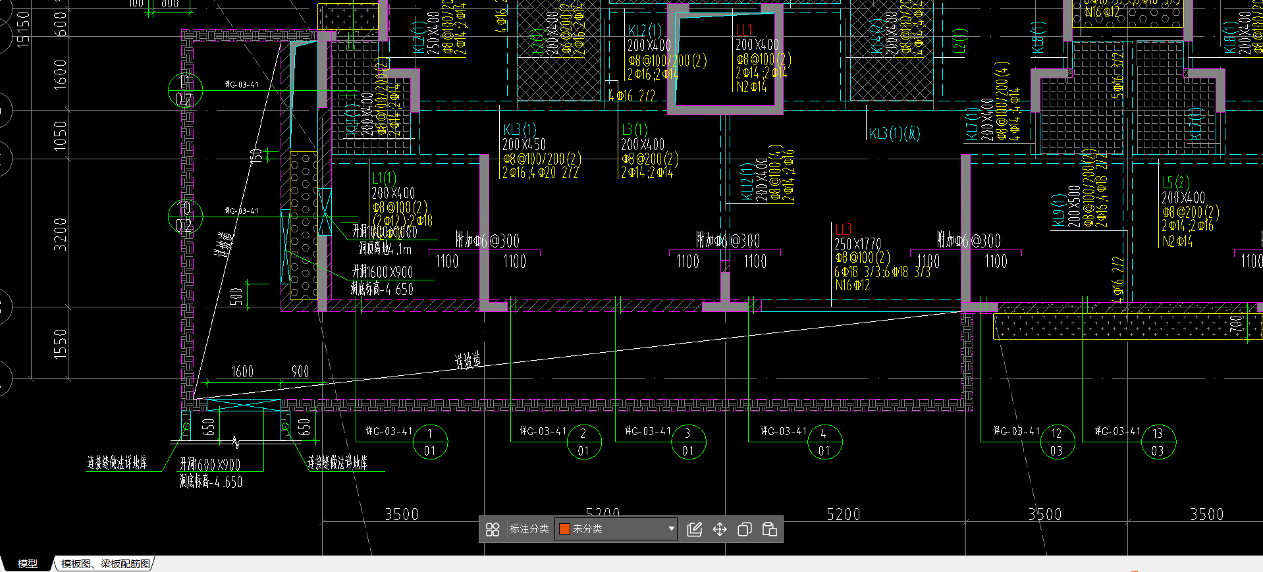Click the yellow 6Φ18 3/3;6Φ18 3/3 rebar text
Image resolution: width=1263 pixels, height=572 pixels.
pos(882,271)
